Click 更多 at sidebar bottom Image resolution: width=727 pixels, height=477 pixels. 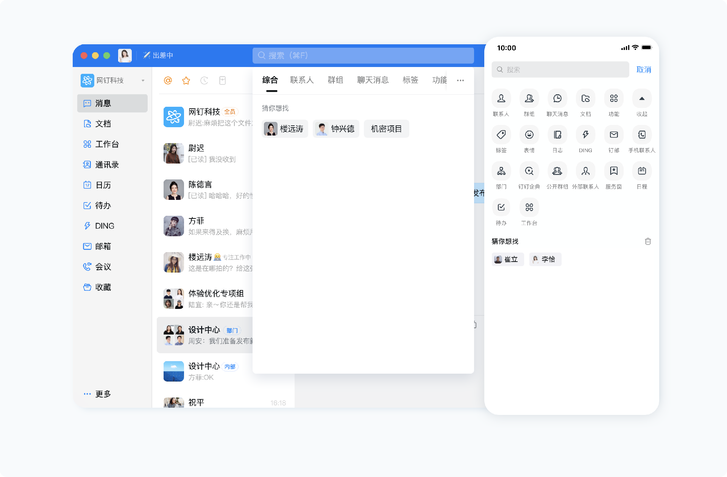tap(97, 394)
